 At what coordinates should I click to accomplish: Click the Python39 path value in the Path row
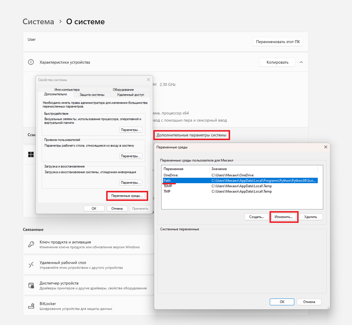pos(264,181)
